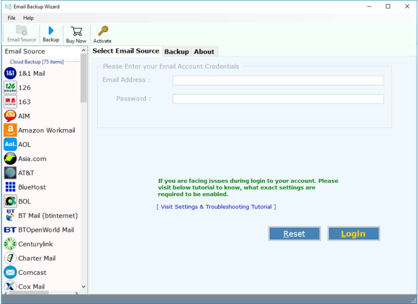The image size is (418, 304).
Task: Switch to the Backup tab
Action: point(176,51)
